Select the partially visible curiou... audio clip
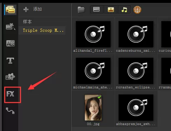 pos(166,34)
